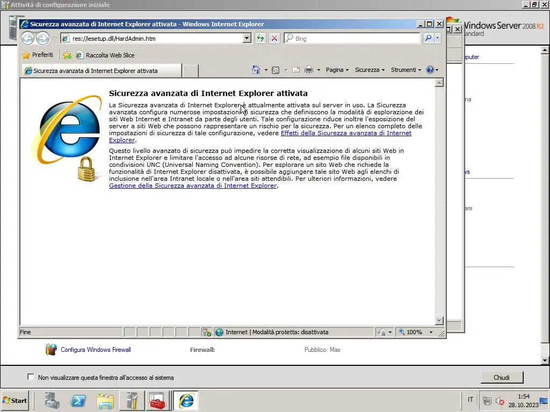
Task: Launch Server Manager from taskbar
Action: [x=52, y=400]
